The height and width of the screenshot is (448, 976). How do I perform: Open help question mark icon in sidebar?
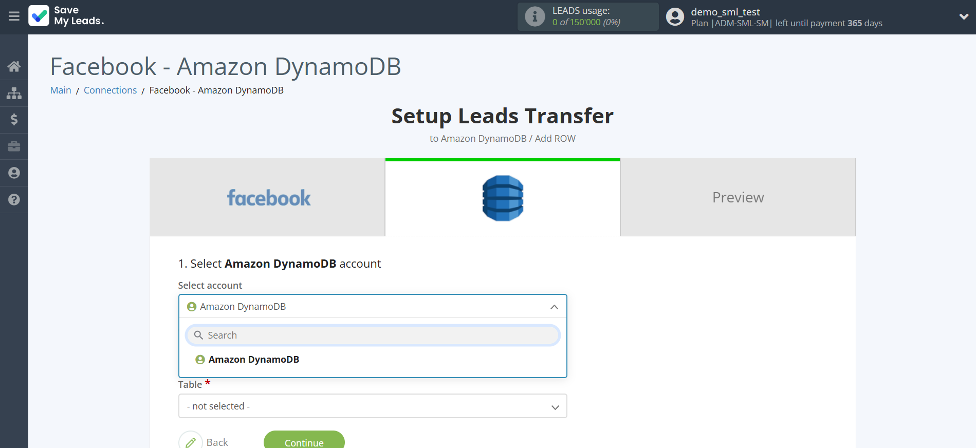coord(14,200)
